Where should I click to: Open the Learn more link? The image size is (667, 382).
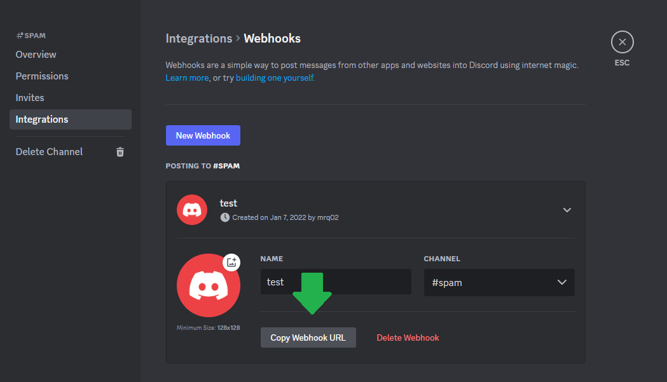pos(187,78)
